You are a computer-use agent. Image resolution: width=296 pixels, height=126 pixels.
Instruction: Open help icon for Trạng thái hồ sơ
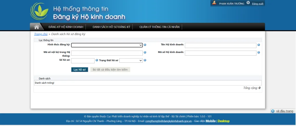pyautogui.click(x=145, y=60)
